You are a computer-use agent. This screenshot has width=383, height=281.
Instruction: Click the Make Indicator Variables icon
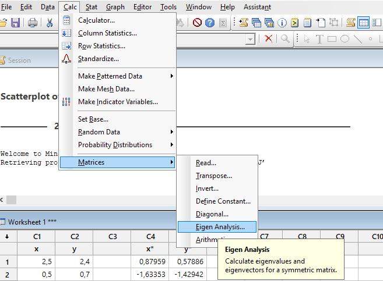(x=66, y=102)
